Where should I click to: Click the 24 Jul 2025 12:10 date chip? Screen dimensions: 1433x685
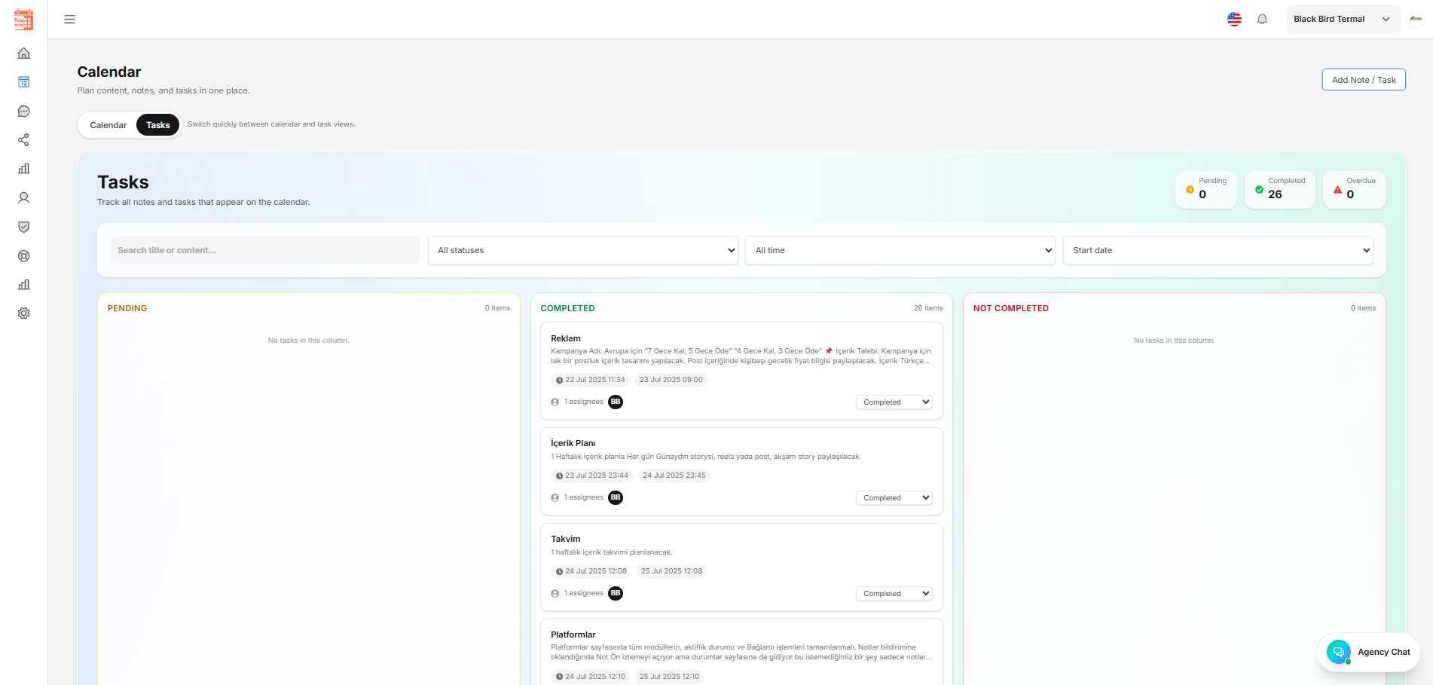[591, 677]
